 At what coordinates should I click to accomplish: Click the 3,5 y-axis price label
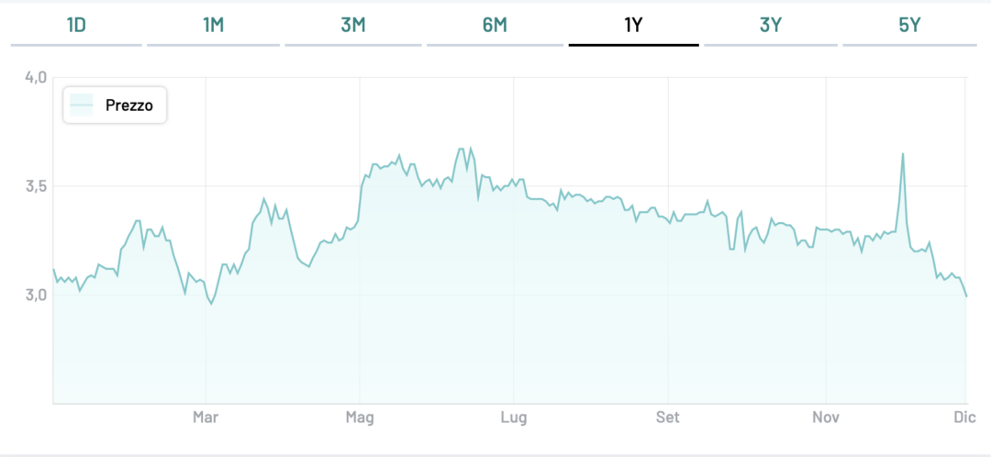click(x=35, y=186)
